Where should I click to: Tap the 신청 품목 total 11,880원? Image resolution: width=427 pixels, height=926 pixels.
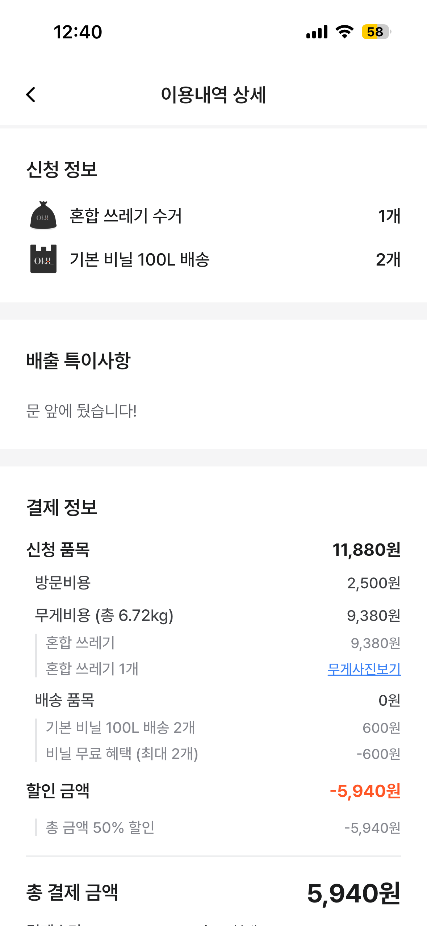[x=367, y=550]
